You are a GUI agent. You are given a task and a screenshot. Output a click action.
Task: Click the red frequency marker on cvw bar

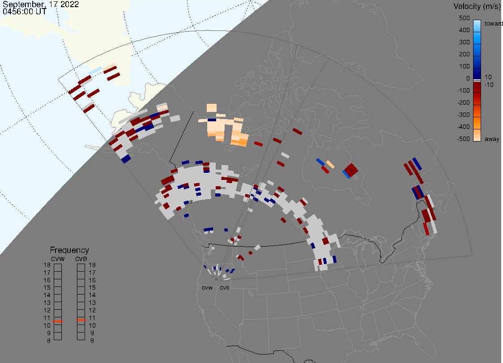pyautogui.click(x=58, y=321)
